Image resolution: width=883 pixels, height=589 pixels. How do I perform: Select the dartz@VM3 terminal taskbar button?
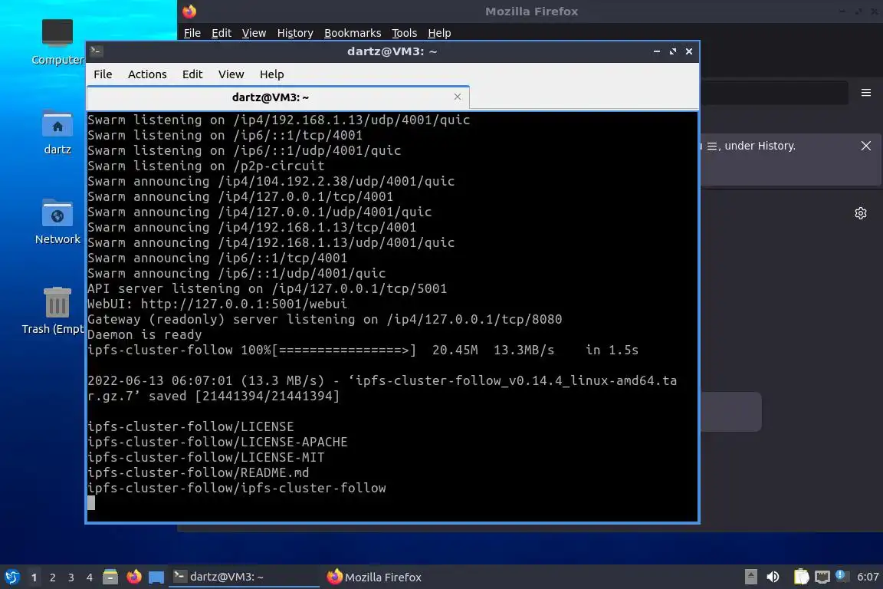tap(244, 577)
